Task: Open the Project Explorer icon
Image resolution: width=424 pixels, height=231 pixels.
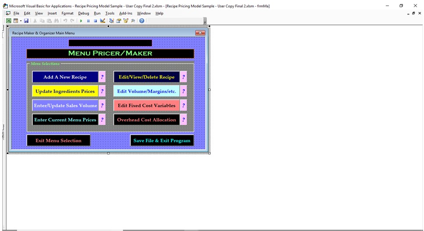Action: (111, 21)
